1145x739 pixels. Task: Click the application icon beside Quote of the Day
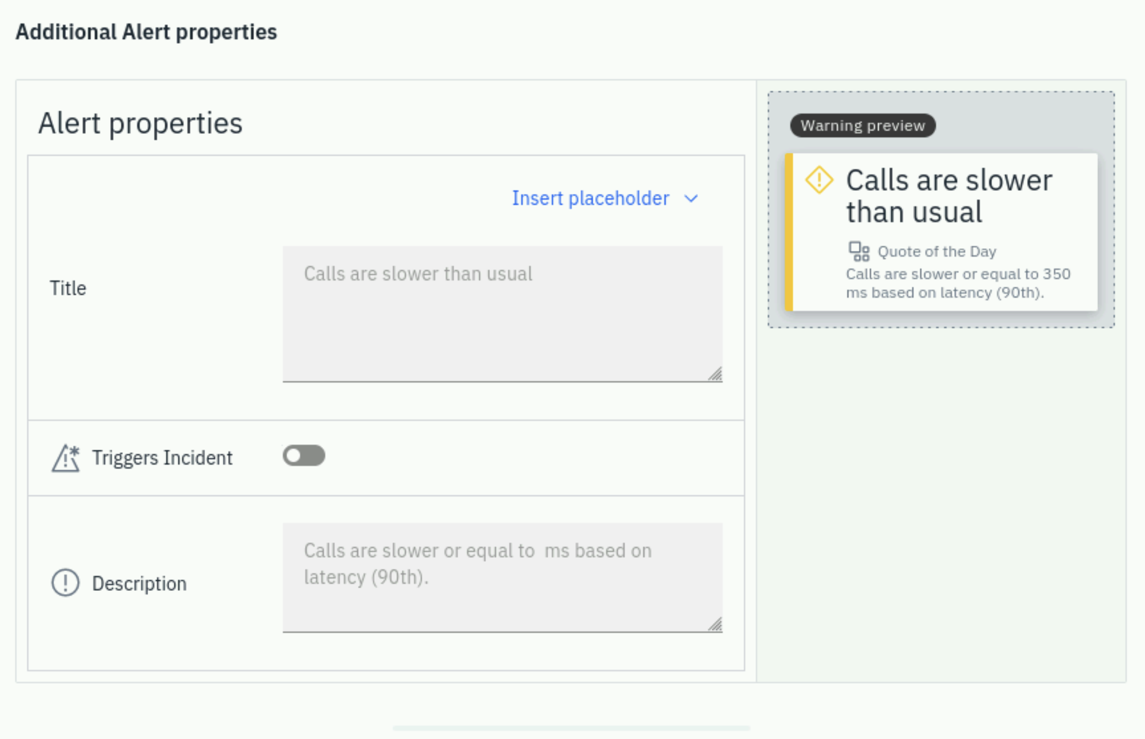click(x=859, y=251)
